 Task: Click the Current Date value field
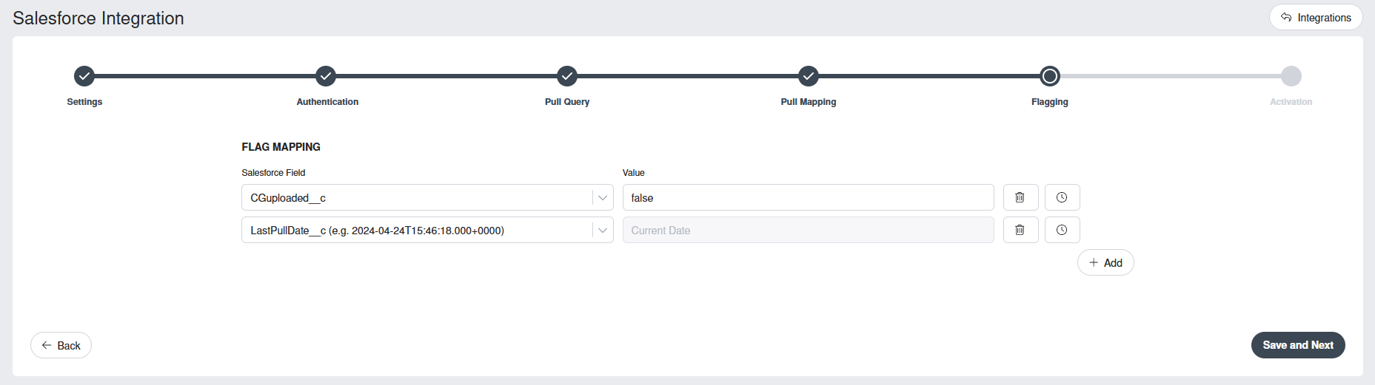pyautogui.click(x=808, y=230)
